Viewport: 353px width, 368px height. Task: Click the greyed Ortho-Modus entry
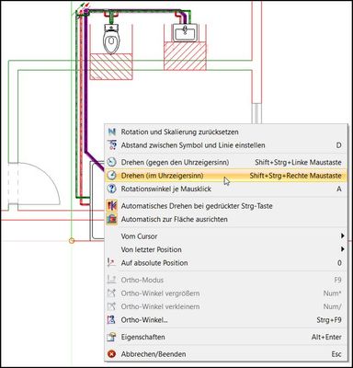pos(226,280)
